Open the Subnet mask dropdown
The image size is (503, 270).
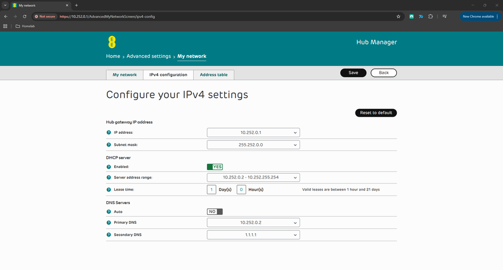[x=253, y=145]
